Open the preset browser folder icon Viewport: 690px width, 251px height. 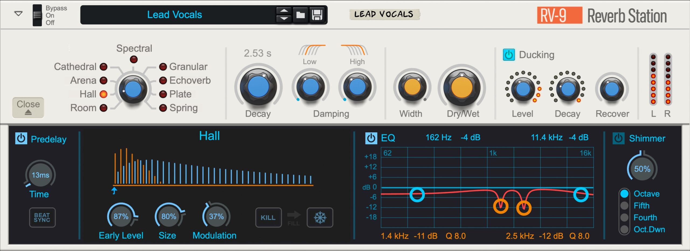coord(300,15)
